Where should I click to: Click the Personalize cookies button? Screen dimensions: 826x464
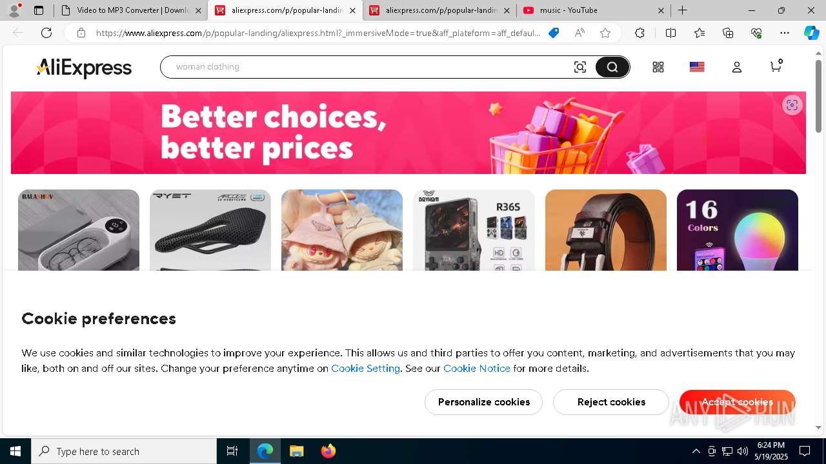484,402
